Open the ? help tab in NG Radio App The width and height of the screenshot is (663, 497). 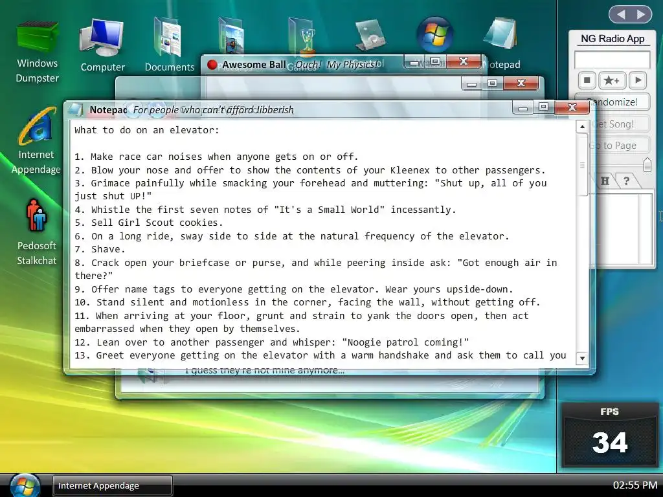point(627,181)
